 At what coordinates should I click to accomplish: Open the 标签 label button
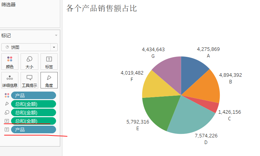coord(49,62)
